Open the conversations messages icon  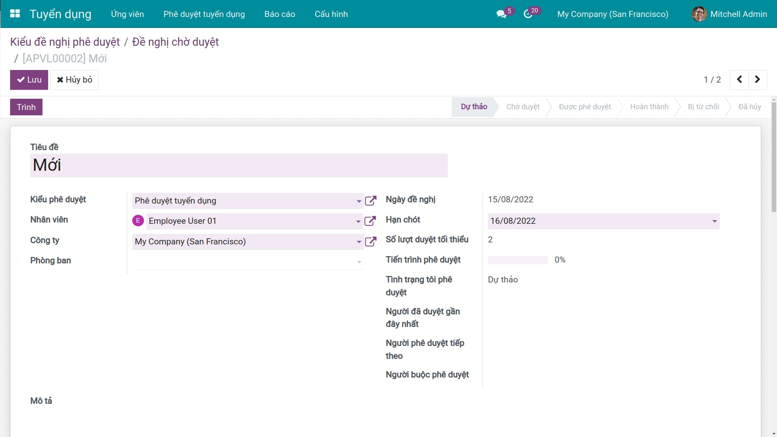(x=501, y=14)
